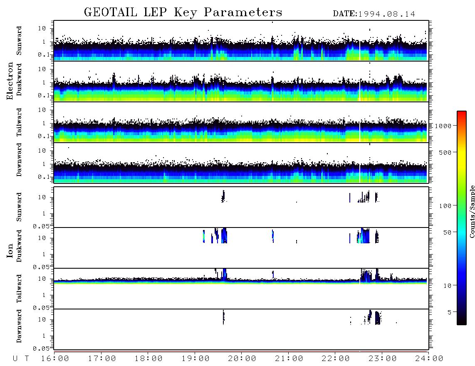Click the 21:00 time tick label
This screenshot has width=475, height=366.
tap(289, 359)
